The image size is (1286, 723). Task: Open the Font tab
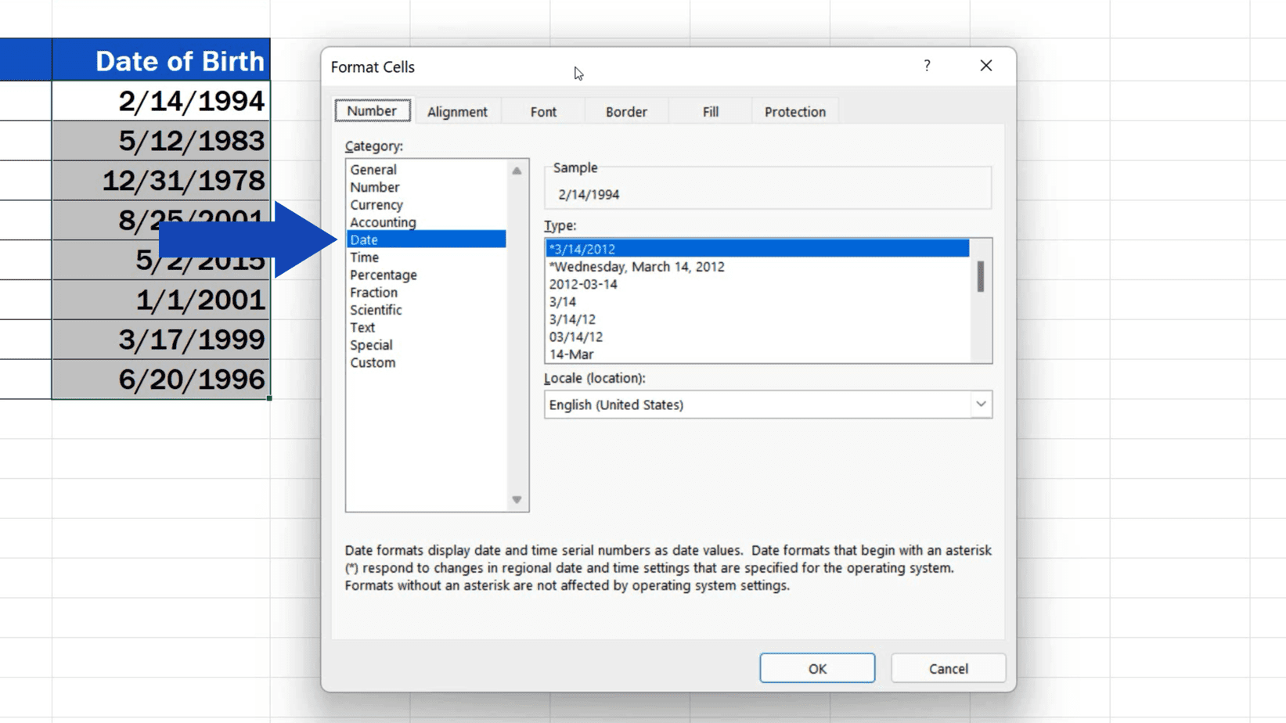coord(542,111)
